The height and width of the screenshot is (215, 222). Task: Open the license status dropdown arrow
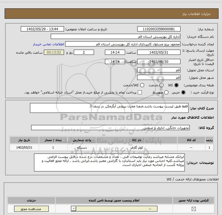pyautogui.click(x=74, y=209)
